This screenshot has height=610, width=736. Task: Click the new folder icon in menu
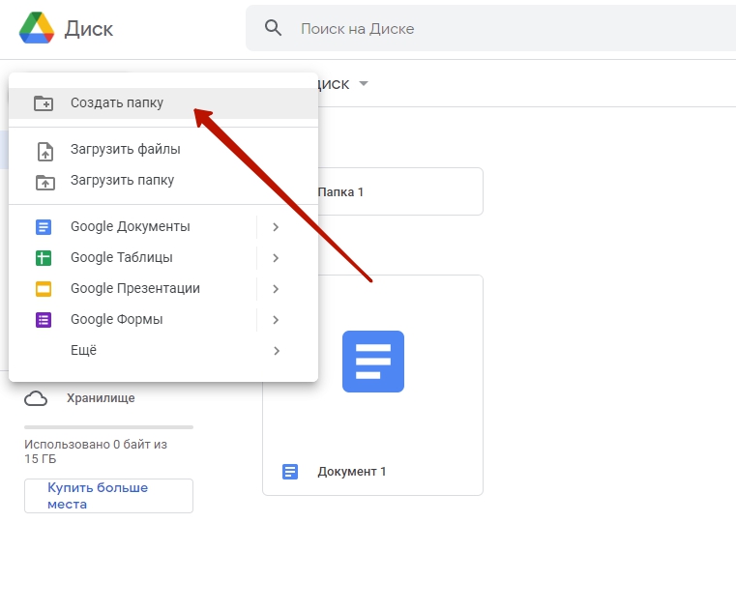pos(44,102)
